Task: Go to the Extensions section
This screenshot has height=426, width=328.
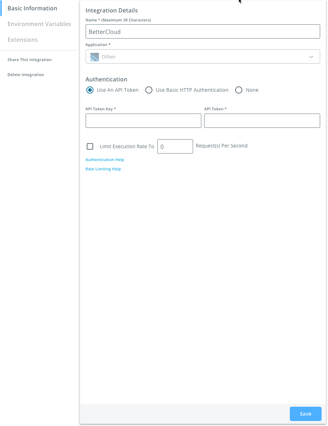Action: [22, 40]
